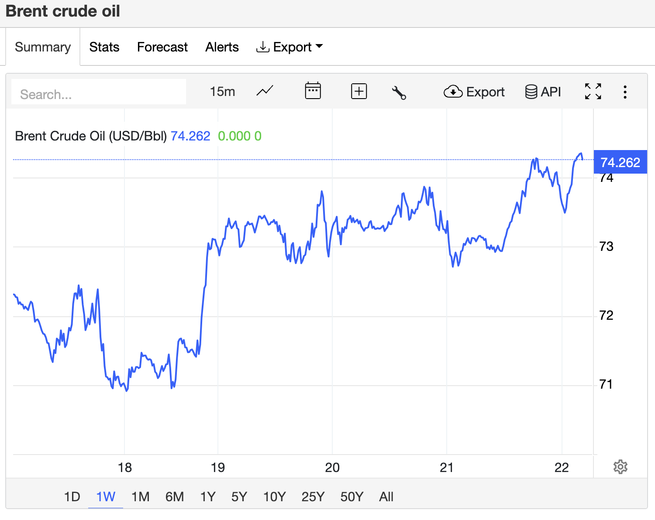This screenshot has width=655, height=520.
Task: Click the Brent crude oil page heading
Action: click(x=62, y=11)
